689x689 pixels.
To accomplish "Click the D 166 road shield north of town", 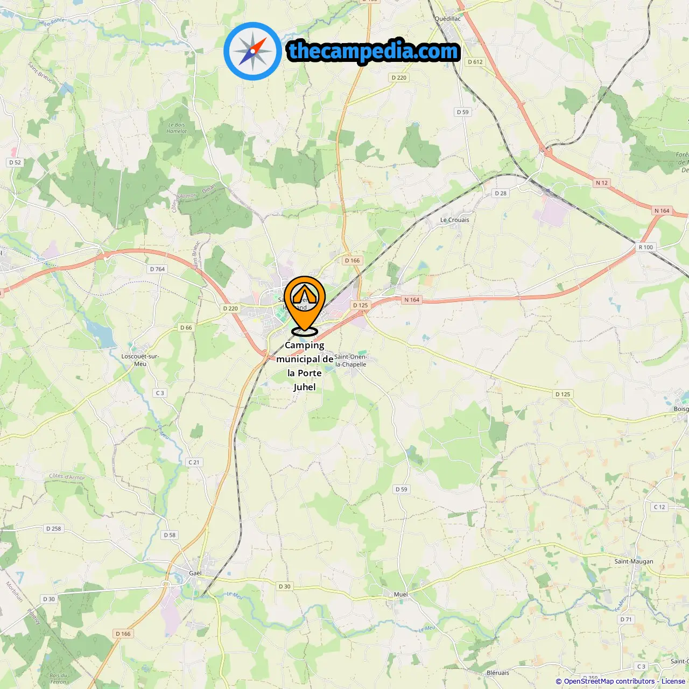I will pos(352,261).
